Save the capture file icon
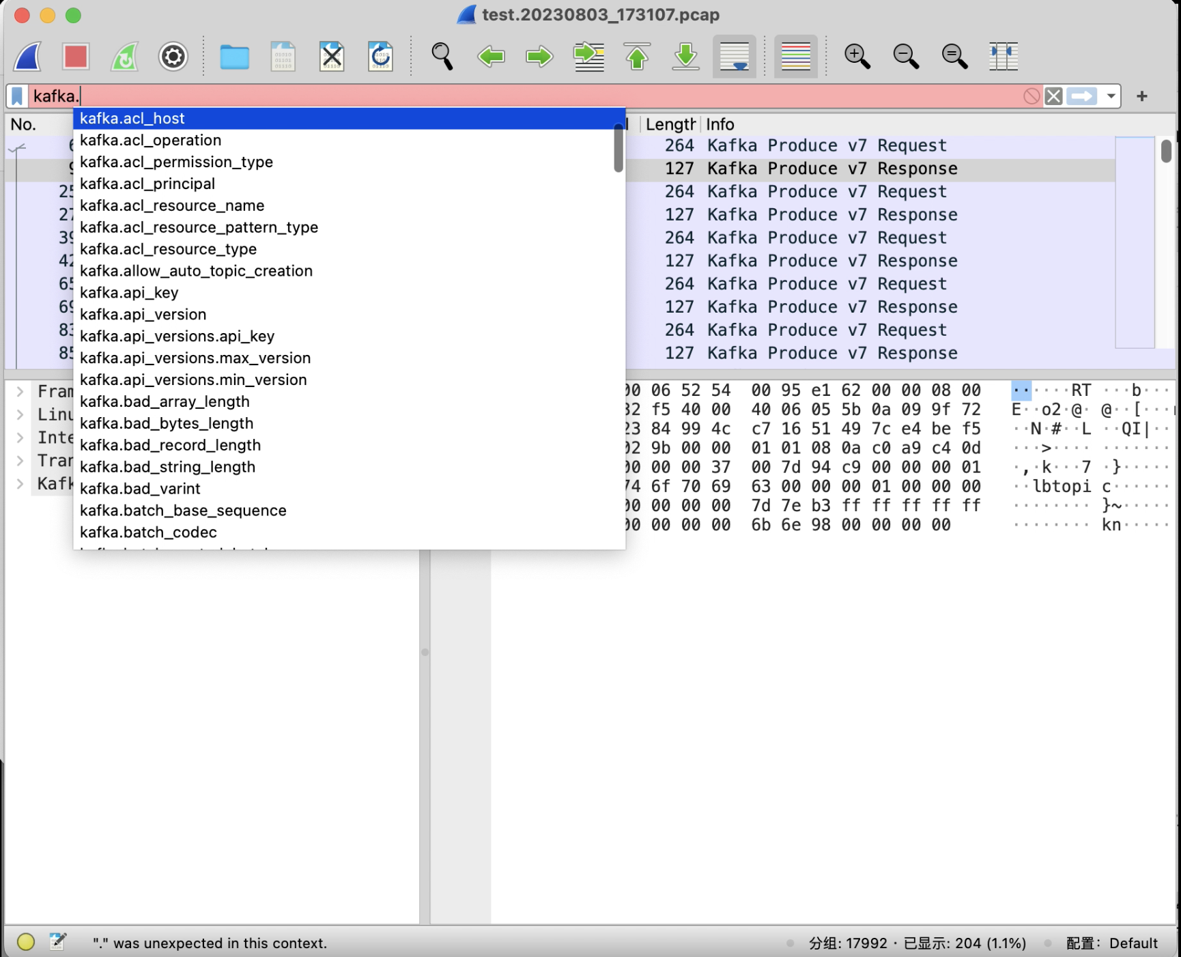 pyautogui.click(x=283, y=57)
